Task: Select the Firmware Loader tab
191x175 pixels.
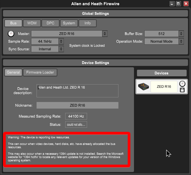Action: click(40, 72)
